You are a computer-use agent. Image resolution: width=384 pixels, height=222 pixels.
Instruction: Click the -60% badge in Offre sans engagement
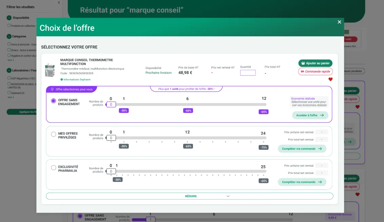click(x=188, y=111)
